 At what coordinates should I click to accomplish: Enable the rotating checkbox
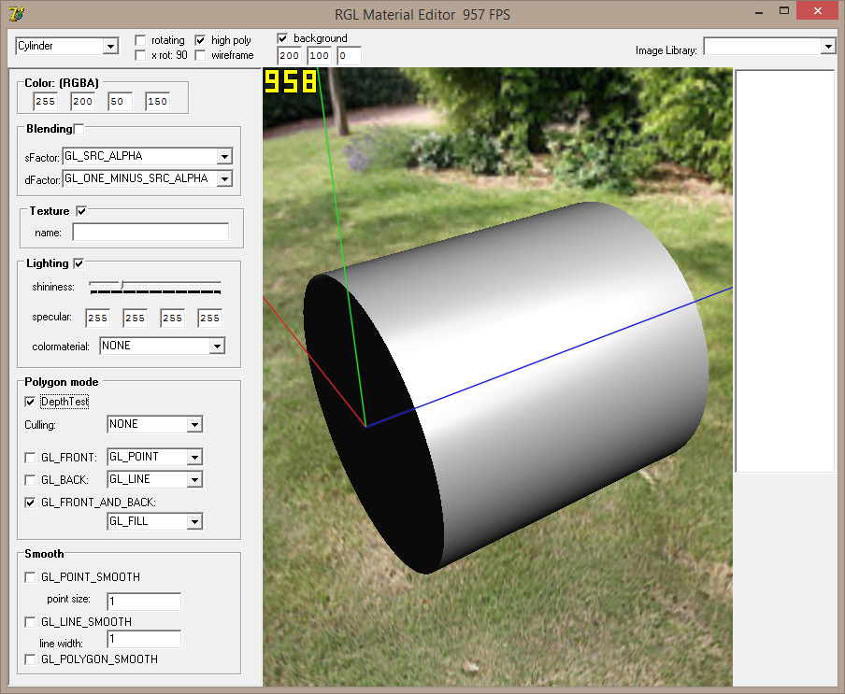pos(140,41)
